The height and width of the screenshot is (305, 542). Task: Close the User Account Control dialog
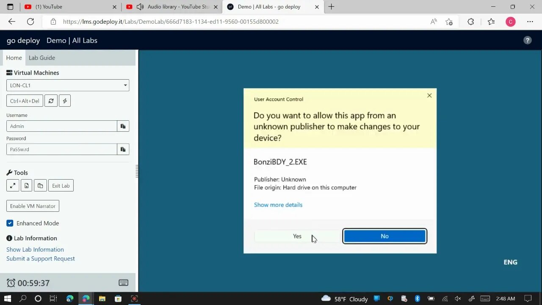[429, 95]
